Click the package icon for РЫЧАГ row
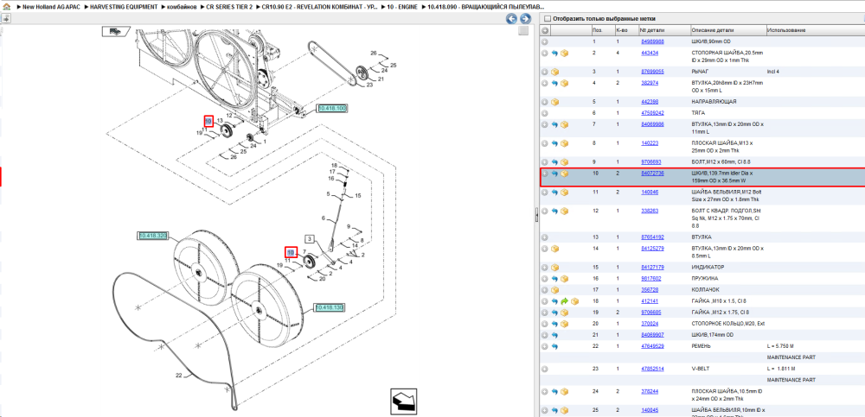This screenshot has width=865, height=417. [555, 73]
